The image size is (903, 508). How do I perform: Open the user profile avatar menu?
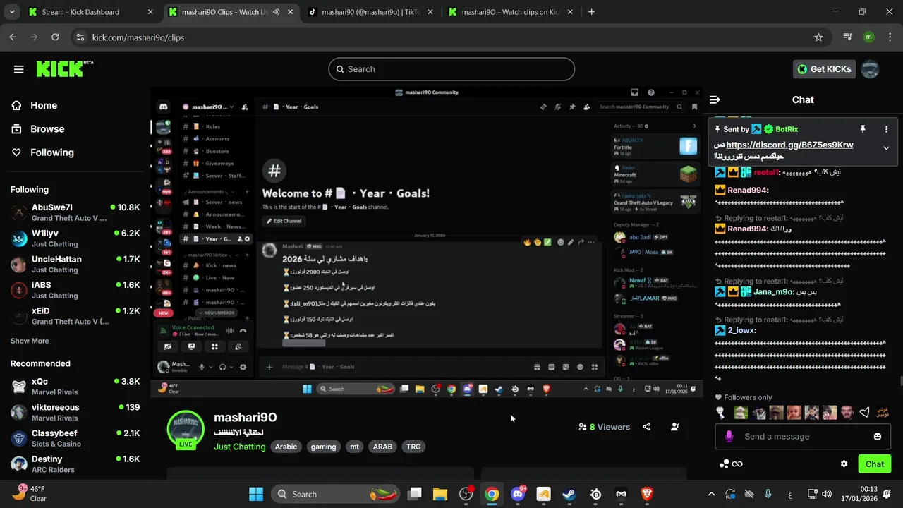871,69
